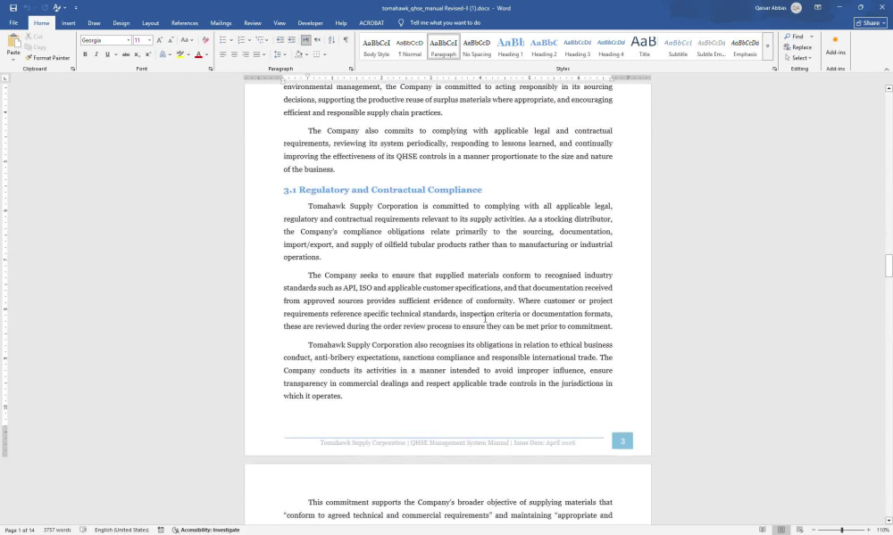Image resolution: width=893 pixels, height=535 pixels.
Task: Switch to Review tab
Action: pos(253,23)
